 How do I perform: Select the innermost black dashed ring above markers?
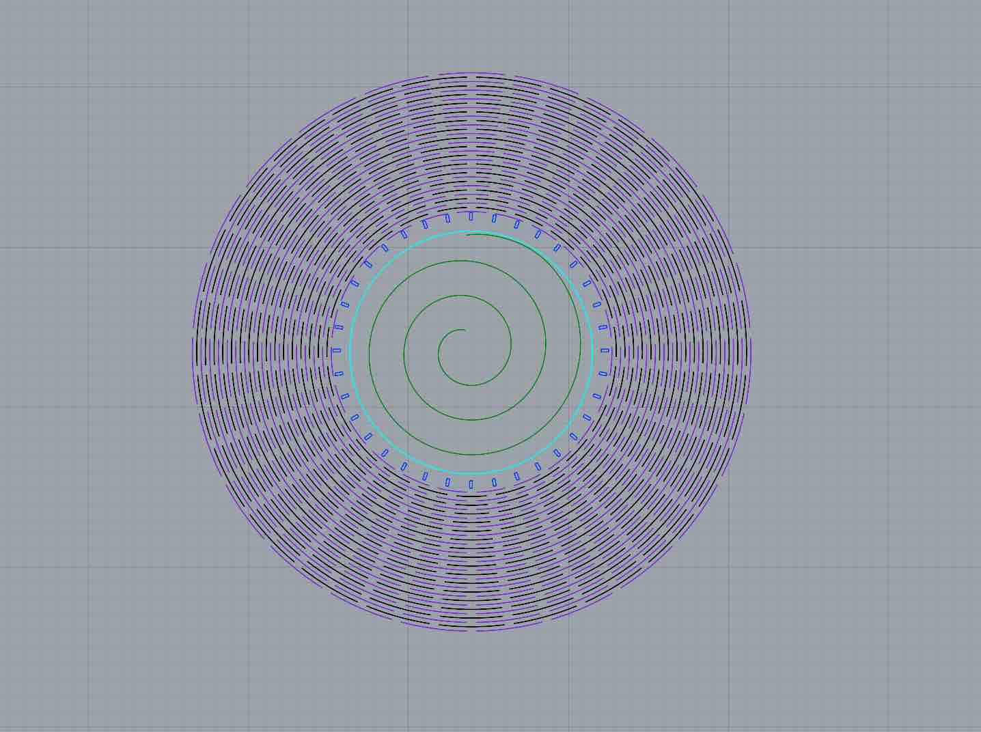pos(471,208)
